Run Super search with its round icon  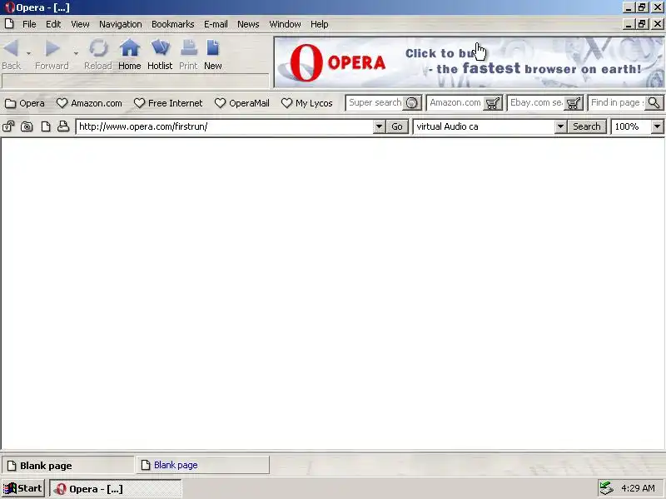[x=411, y=102]
